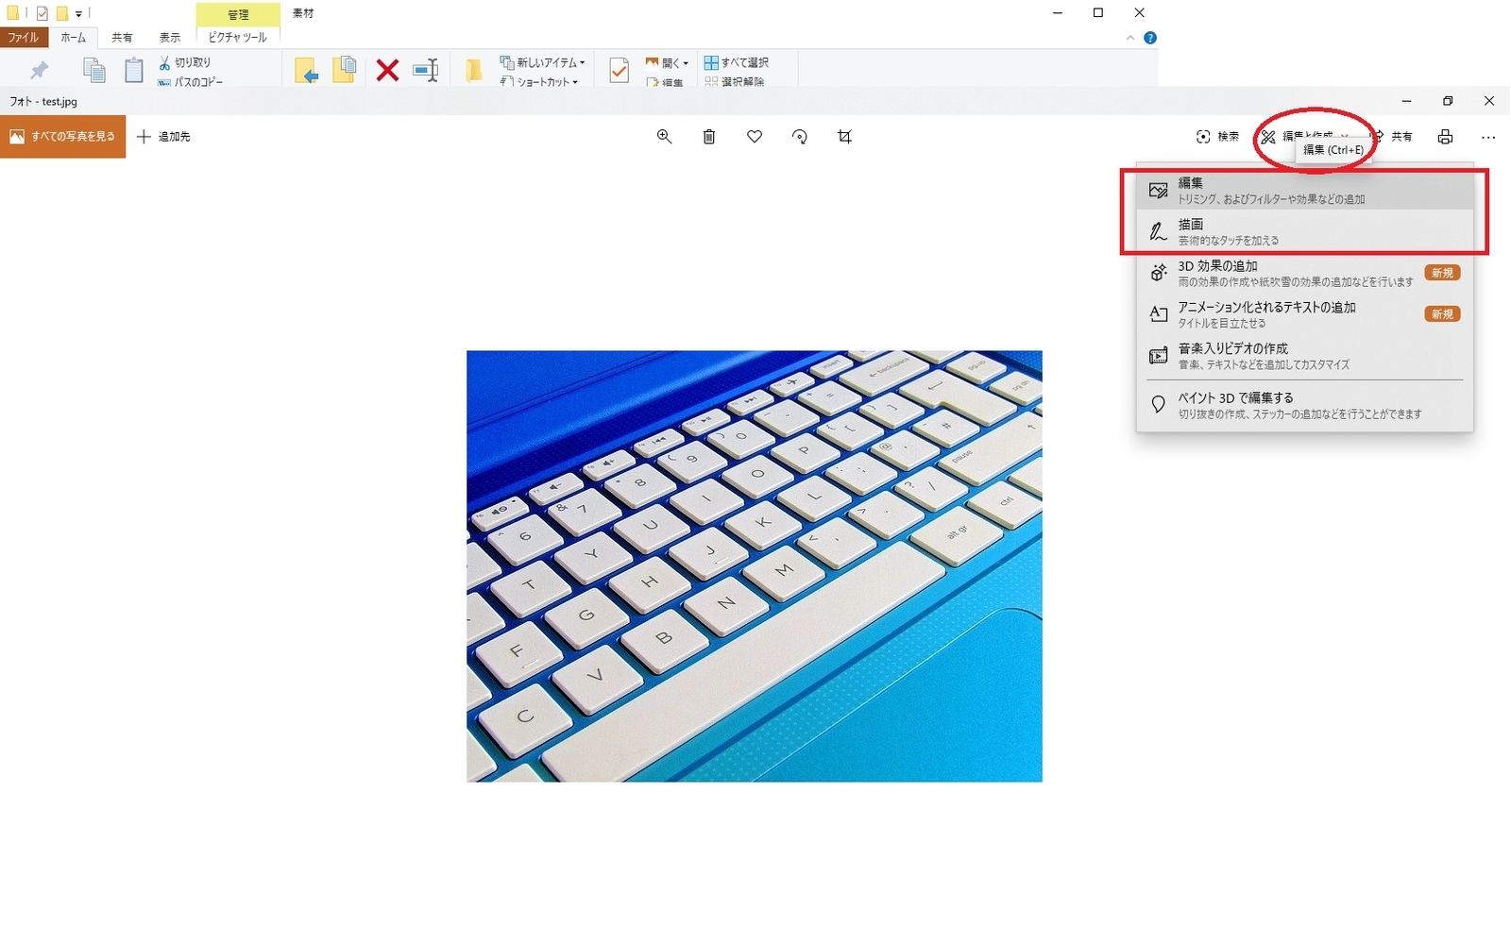Click the blue help icon in Explorer
This screenshot has height=944, width=1511.
1150,38
